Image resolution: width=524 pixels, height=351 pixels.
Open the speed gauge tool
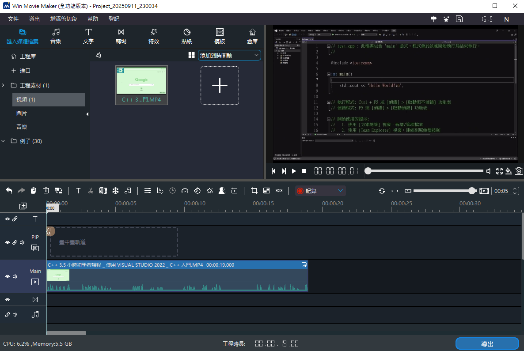click(x=185, y=191)
